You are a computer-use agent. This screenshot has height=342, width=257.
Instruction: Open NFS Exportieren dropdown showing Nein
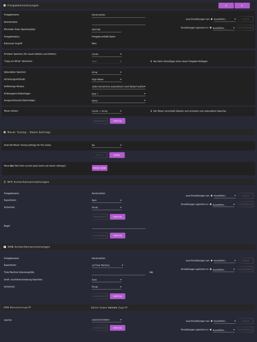106,200
